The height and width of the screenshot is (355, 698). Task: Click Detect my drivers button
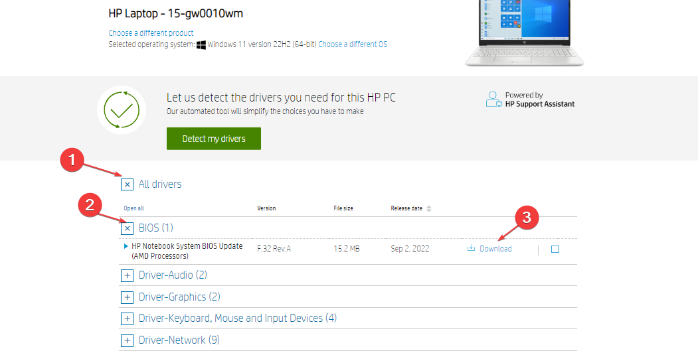click(214, 139)
